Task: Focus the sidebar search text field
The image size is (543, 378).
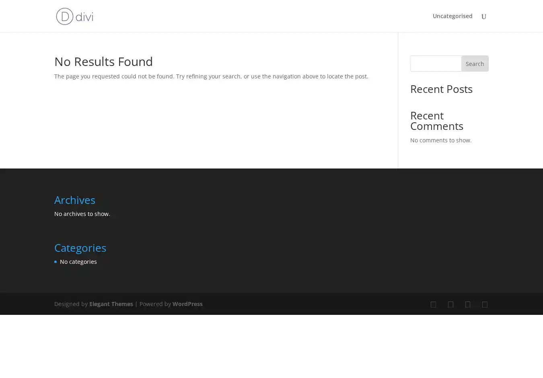Action: click(436, 64)
